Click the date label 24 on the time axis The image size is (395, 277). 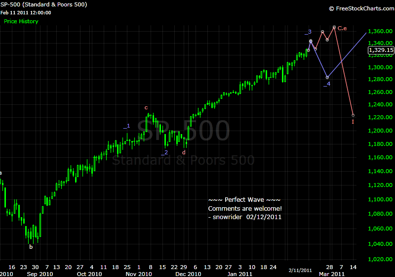[273, 267]
